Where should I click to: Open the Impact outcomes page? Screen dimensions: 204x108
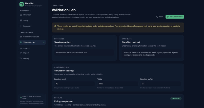tap(32, 53)
